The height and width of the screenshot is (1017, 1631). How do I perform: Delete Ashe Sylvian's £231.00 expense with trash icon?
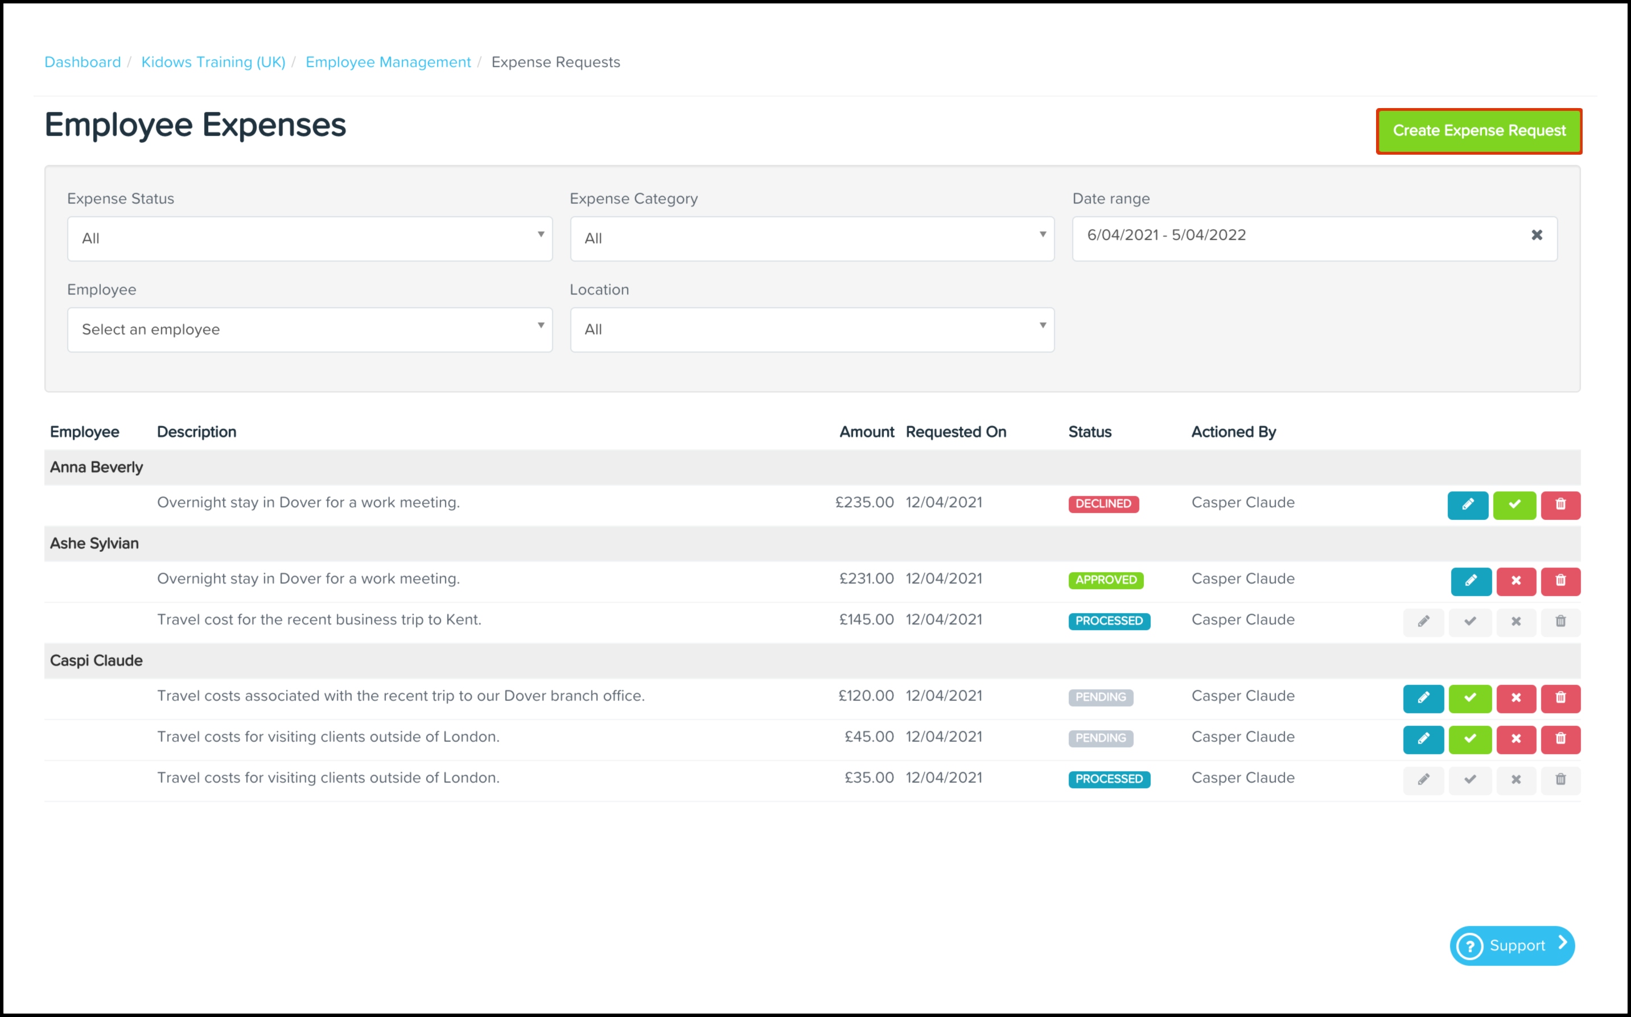(1560, 581)
